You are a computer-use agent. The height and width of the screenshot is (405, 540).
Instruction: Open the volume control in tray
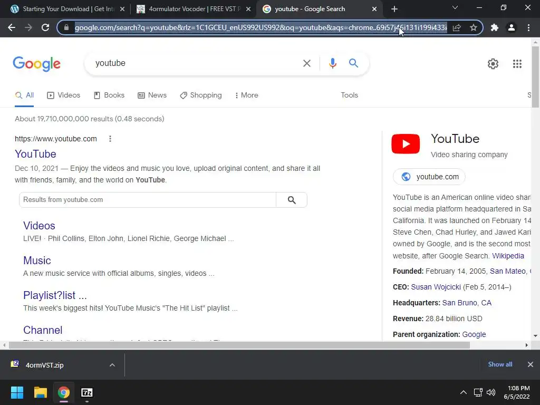point(491,392)
